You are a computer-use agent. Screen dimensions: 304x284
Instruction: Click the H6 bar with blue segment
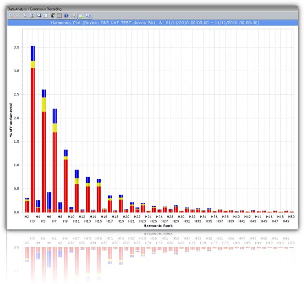pyautogui.click(x=49, y=202)
